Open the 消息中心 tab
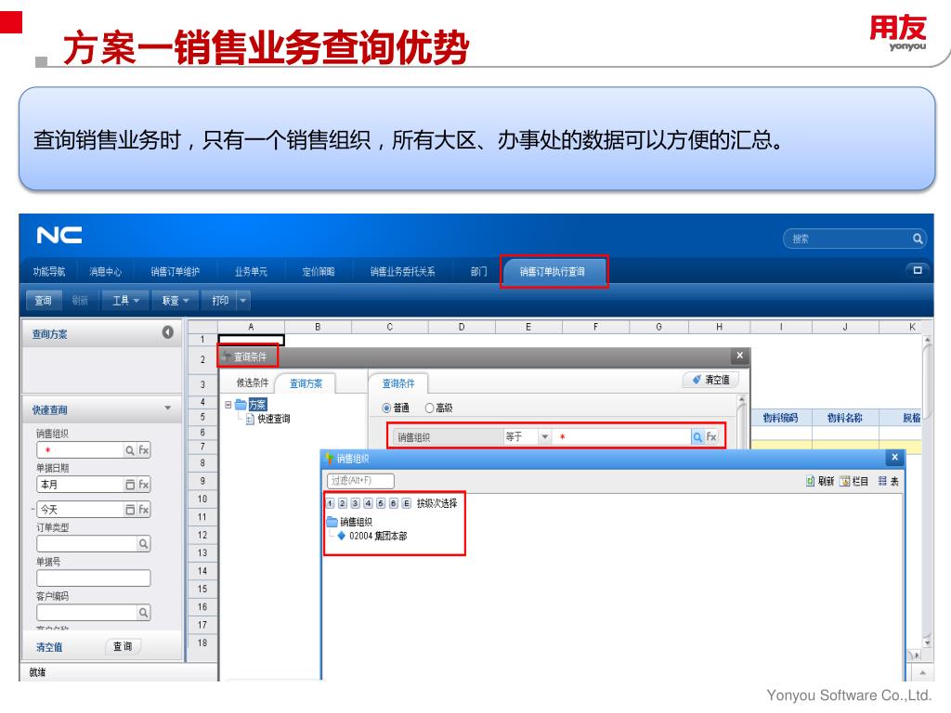The width and height of the screenshot is (951, 713). tap(106, 272)
